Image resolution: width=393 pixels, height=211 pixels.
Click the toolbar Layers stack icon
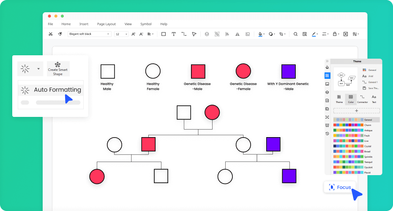pos(207,34)
